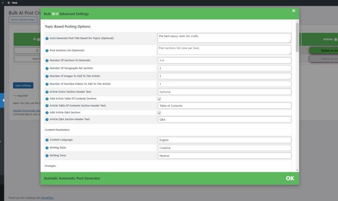Click help icon for Article Q&A Section Header Text

coord(47,119)
